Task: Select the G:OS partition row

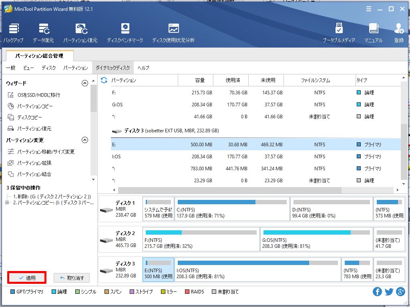Action: click(256, 105)
